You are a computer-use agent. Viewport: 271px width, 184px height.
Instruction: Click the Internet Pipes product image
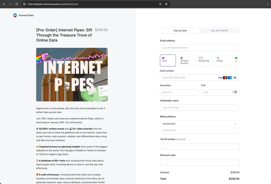pos(72,75)
